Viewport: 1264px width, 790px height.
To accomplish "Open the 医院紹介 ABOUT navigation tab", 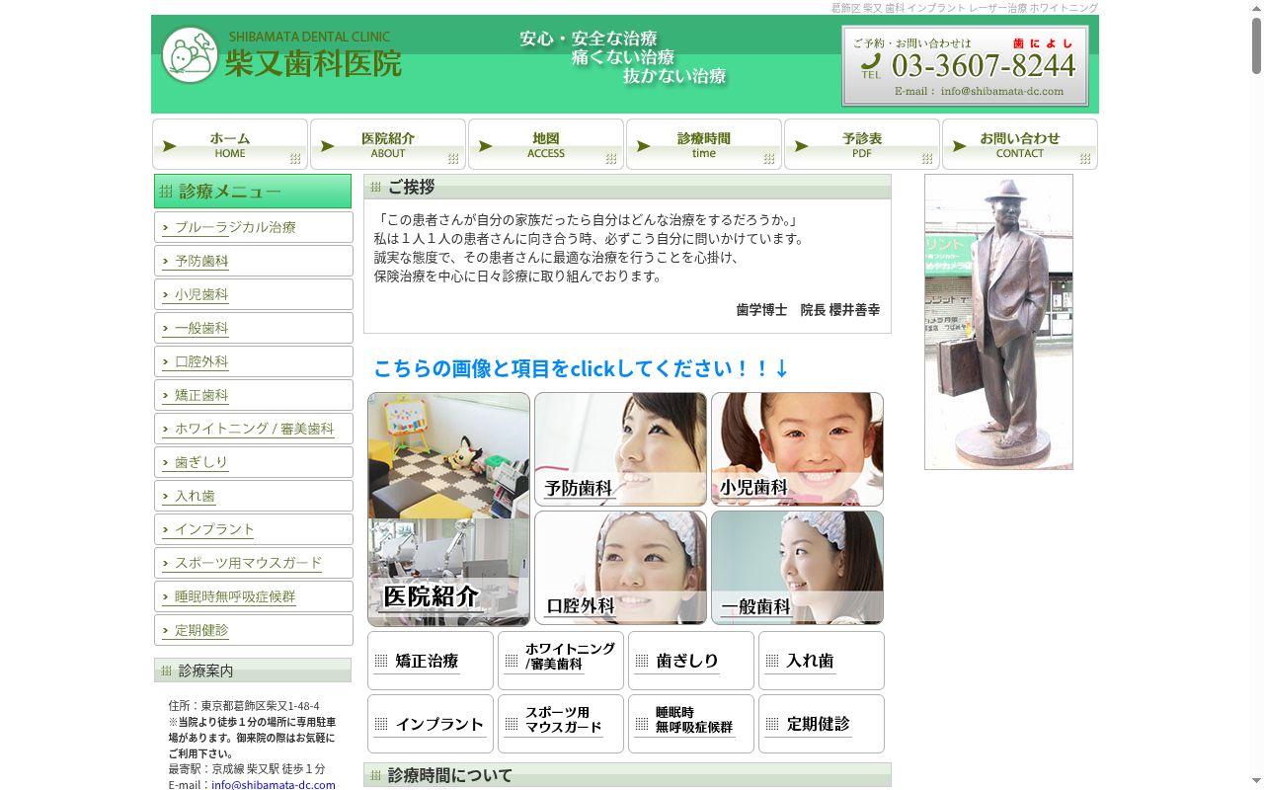I will tap(388, 144).
